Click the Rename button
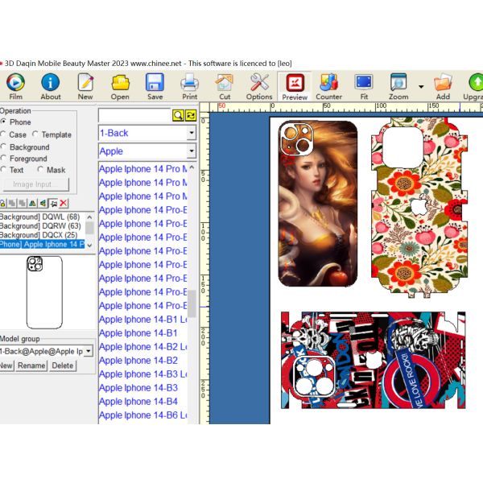The height and width of the screenshot is (483, 483). [x=32, y=365]
